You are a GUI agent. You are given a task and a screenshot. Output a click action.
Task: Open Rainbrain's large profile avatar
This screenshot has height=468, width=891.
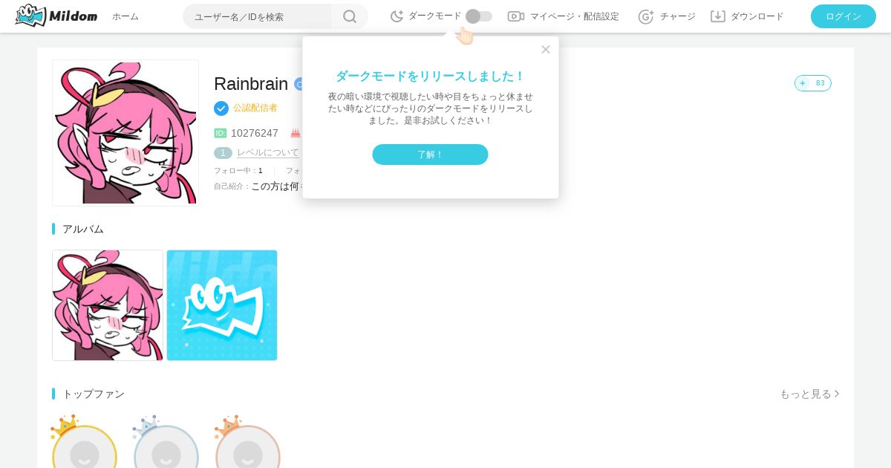(125, 133)
